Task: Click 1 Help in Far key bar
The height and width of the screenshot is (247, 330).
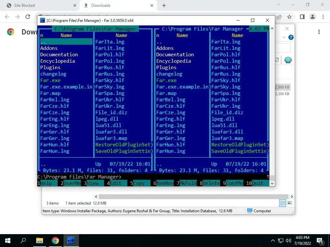Action: point(47,183)
